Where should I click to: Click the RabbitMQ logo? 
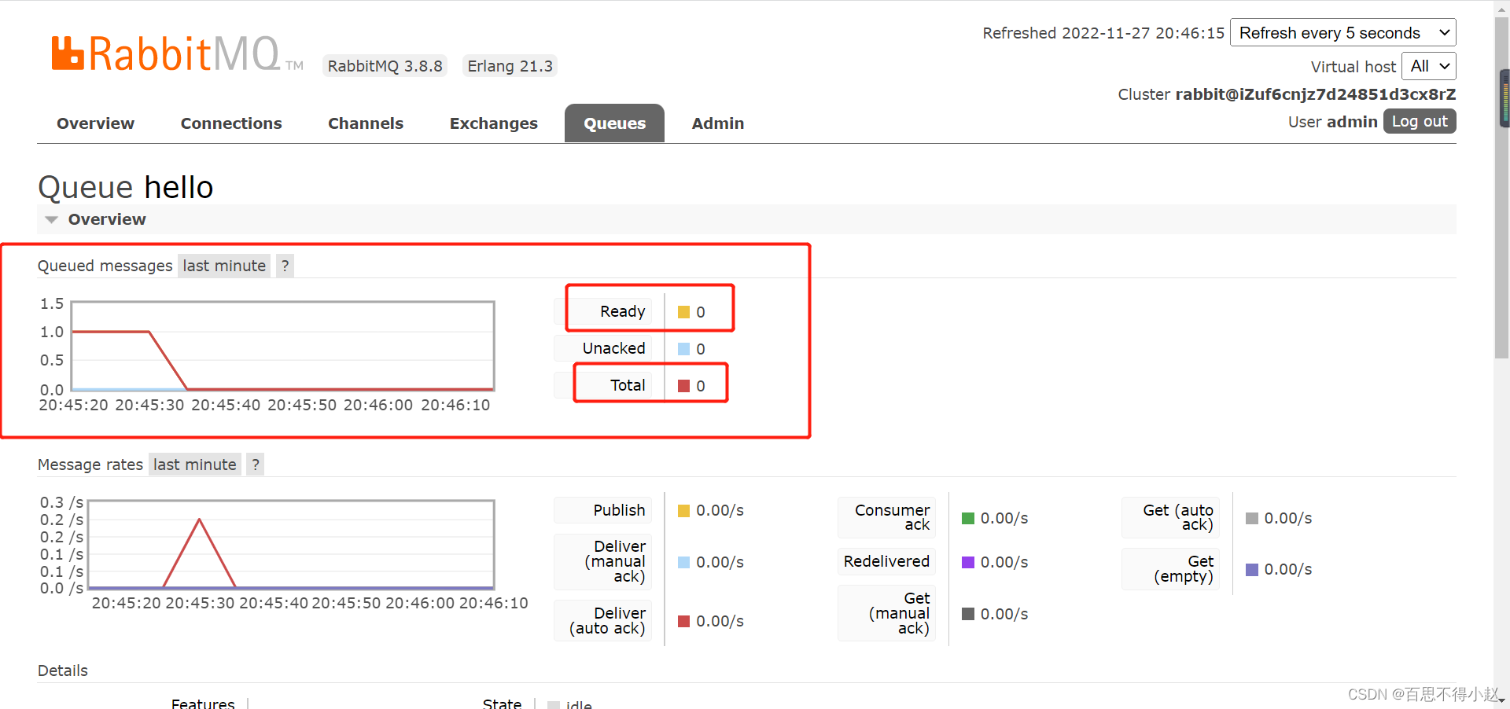(177, 54)
